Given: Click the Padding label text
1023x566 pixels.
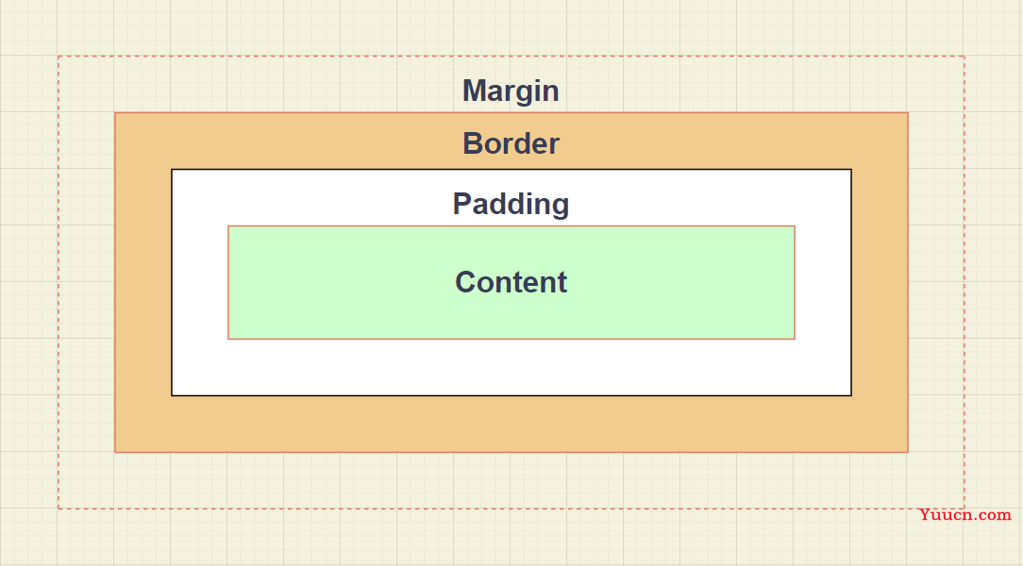Looking at the screenshot, I should point(511,204).
